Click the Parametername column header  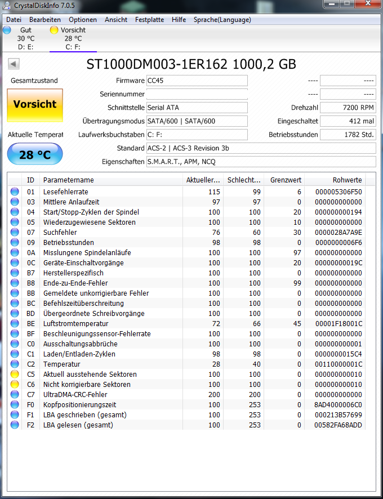111,180
